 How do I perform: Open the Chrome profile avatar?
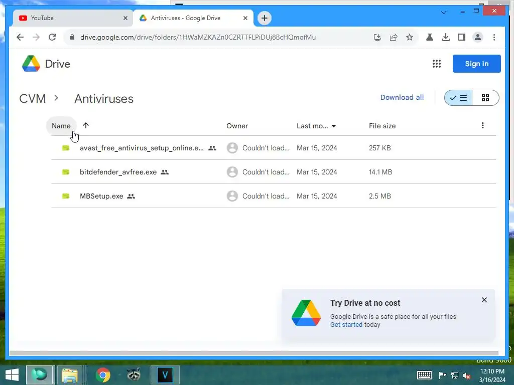[x=478, y=37]
